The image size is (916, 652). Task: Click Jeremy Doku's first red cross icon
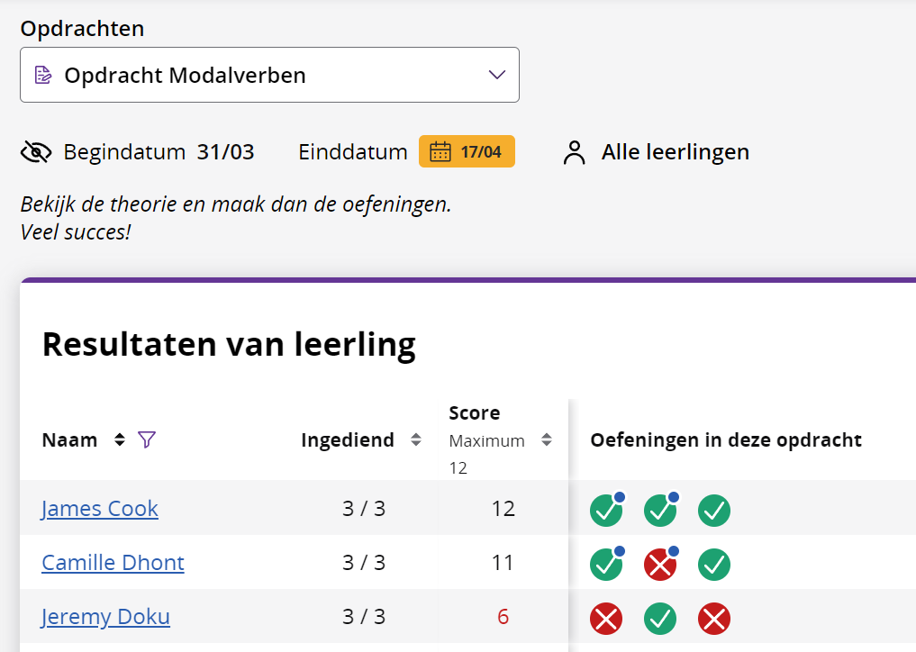[606, 619]
